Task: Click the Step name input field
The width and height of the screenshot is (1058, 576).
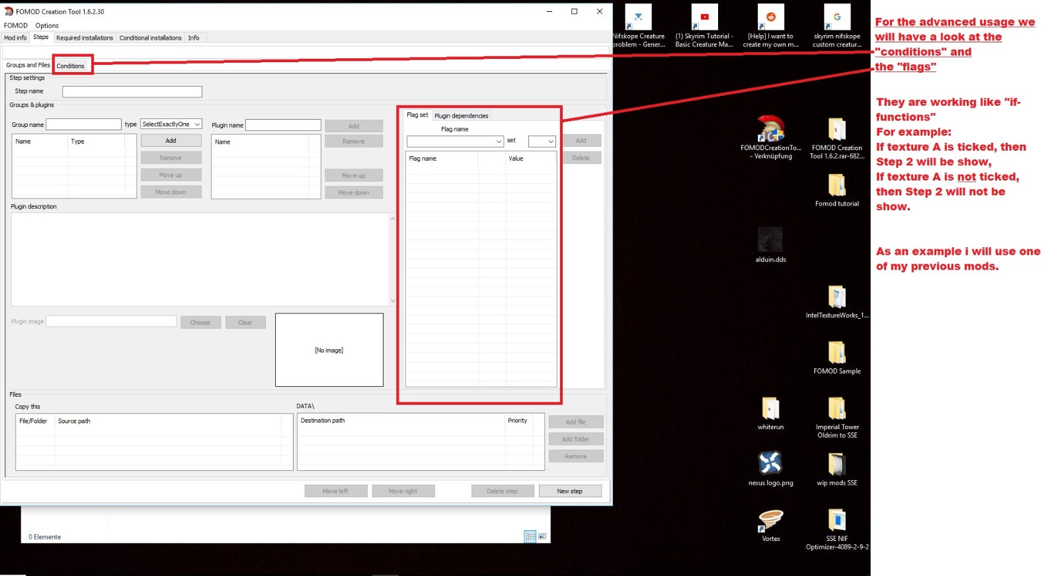Action: point(132,92)
